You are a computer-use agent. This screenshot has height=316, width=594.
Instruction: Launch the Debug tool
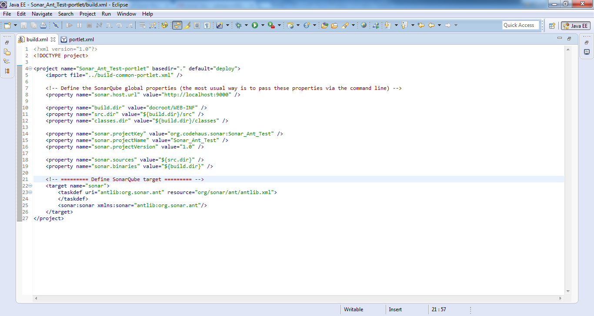pyautogui.click(x=238, y=25)
